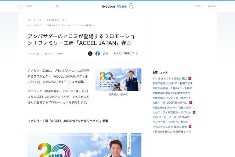Open news: 大谷のハワイ別荘巡りトラブルか
Screen dimensions: 235x157
click(171, 113)
